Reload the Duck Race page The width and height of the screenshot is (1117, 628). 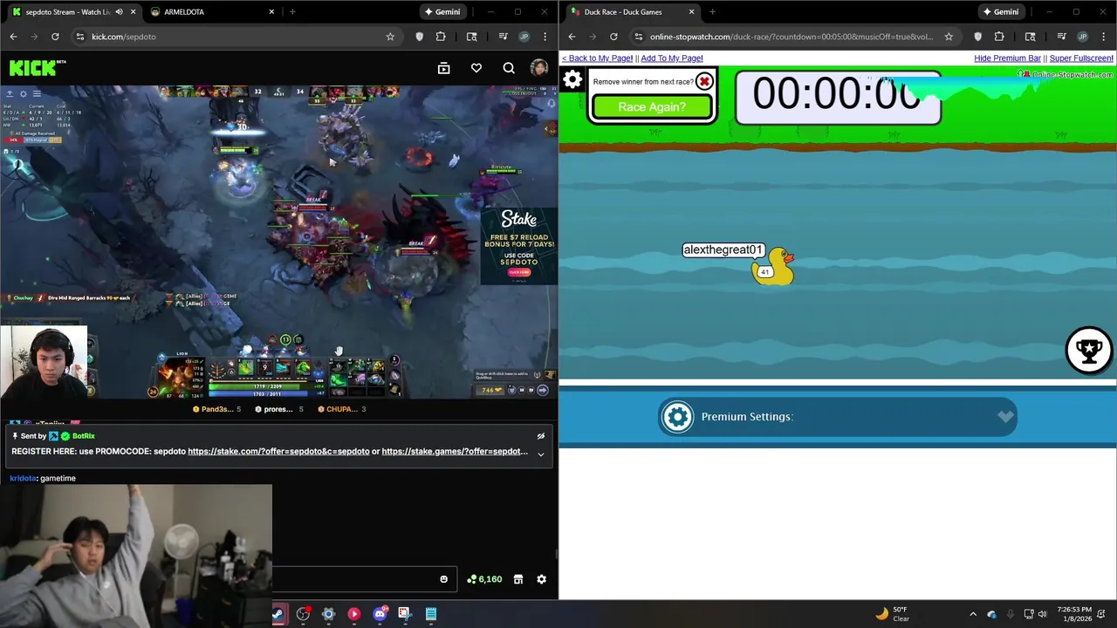point(613,37)
